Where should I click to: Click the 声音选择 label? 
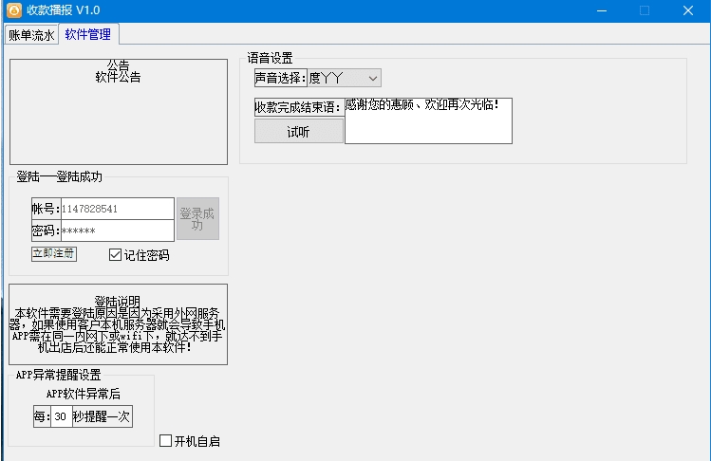pos(280,78)
